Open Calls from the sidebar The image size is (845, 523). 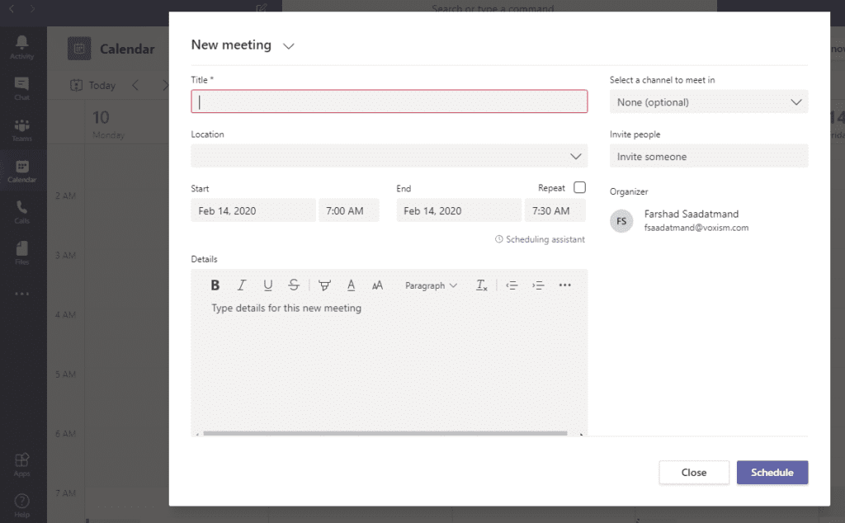[22, 208]
